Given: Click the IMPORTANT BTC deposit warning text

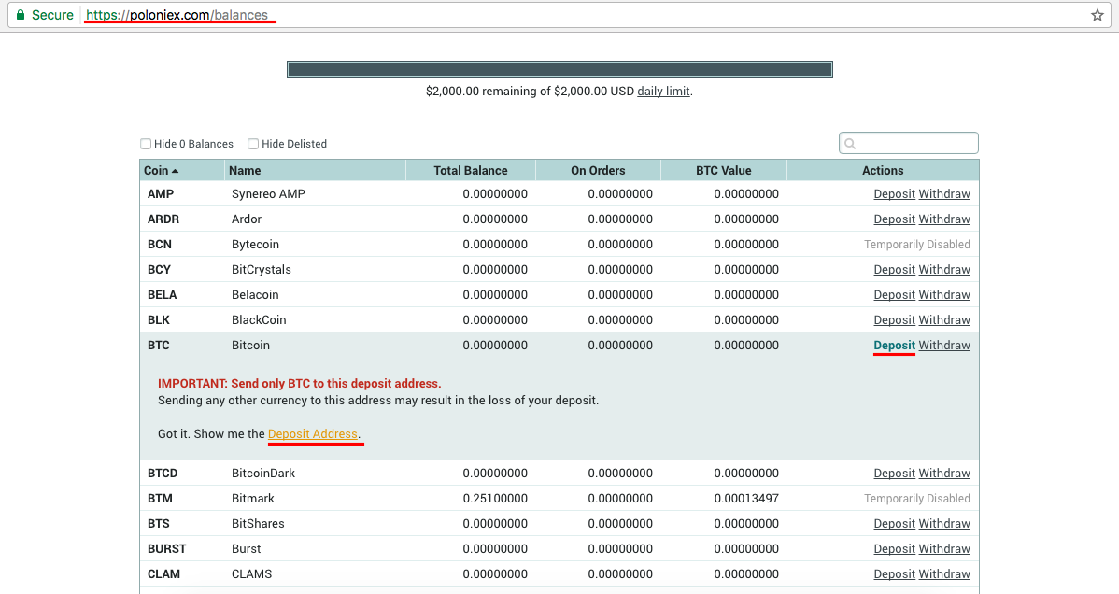Looking at the screenshot, I should tap(300, 383).
